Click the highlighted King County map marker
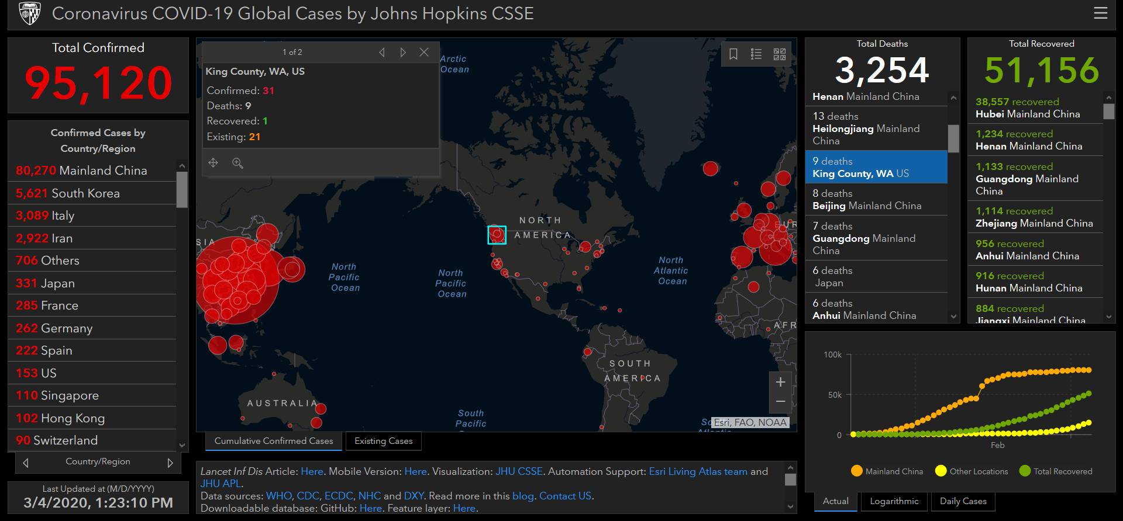1123x521 pixels. pos(497,235)
